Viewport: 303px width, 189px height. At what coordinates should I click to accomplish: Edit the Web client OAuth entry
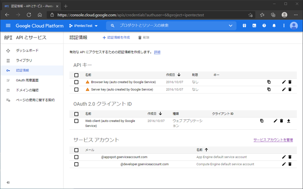[x=275, y=121]
